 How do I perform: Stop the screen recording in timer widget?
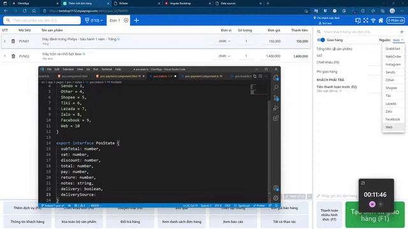click(372, 204)
